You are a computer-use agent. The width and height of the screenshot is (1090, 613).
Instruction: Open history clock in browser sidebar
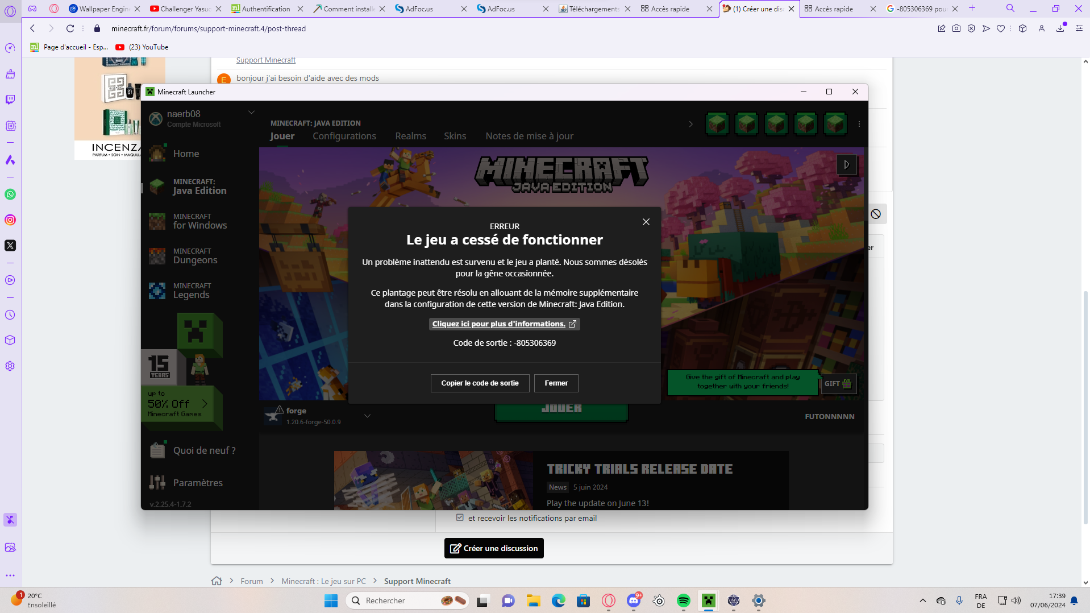click(x=10, y=315)
